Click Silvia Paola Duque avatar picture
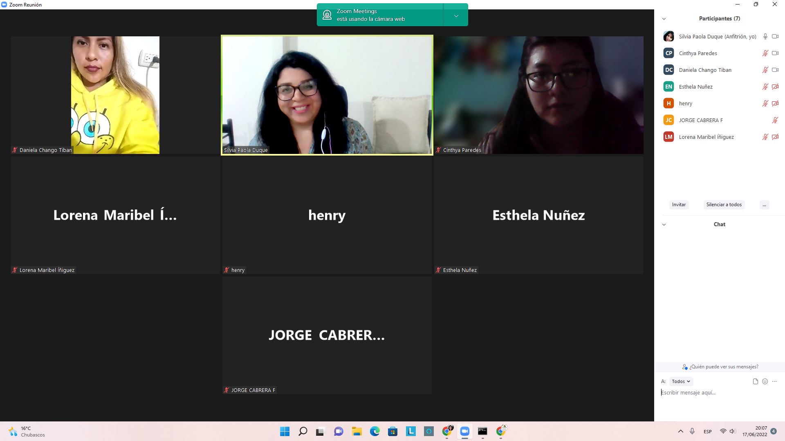This screenshot has width=785, height=441. pyautogui.click(x=668, y=36)
